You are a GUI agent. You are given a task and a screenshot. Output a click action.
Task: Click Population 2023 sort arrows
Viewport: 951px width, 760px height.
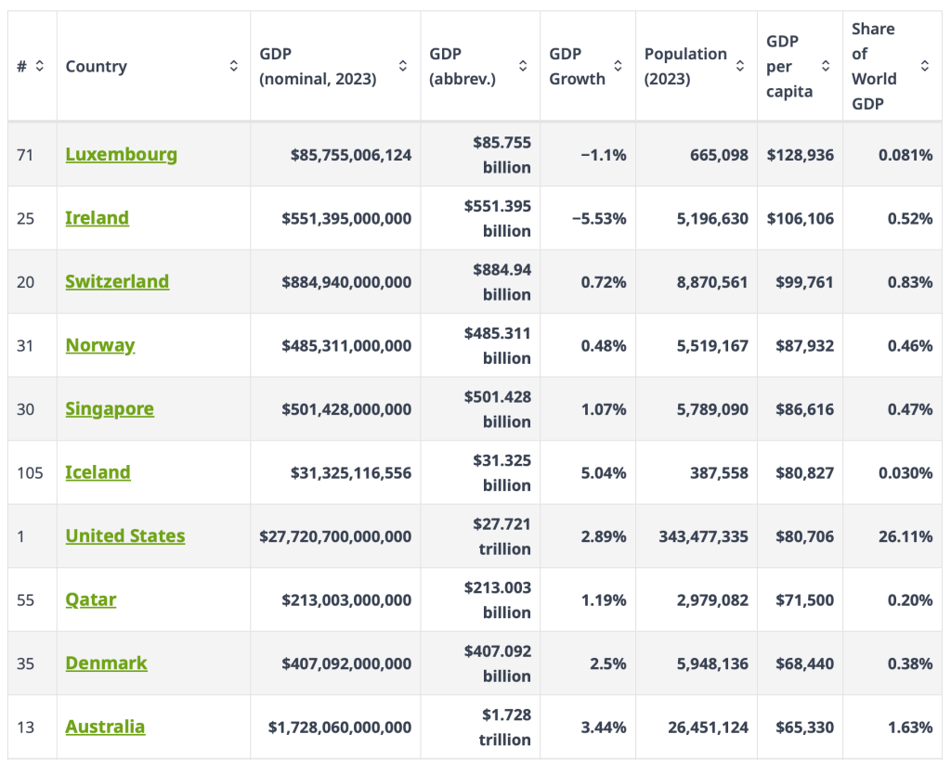click(x=740, y=66)
